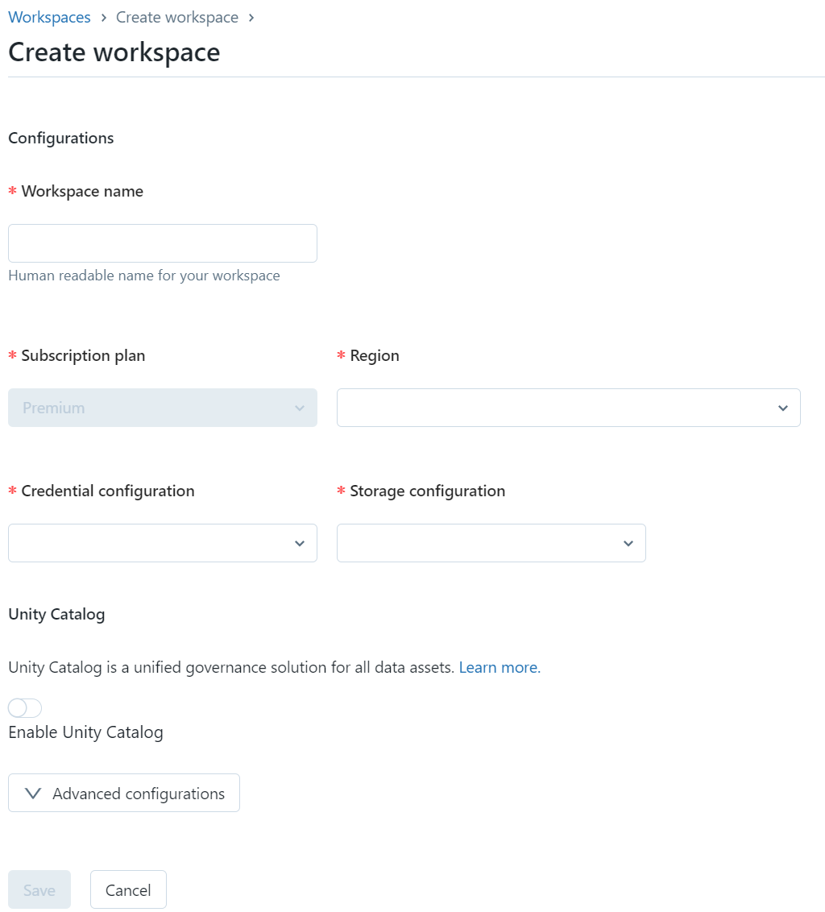Open the Storage configuration dropdown
Viewport: 825px width, 912px height.
pyautogui.click(x=491, y=543)
